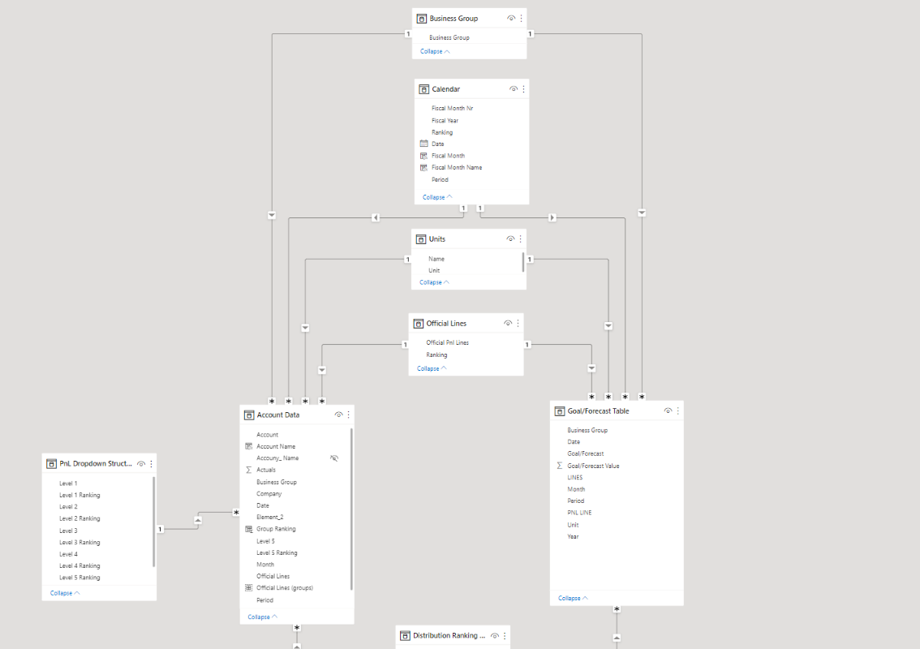Image resolution: width=920 pixels, height=649 pixels.
Task: Select the PNL LINE field in Goal/Forecast
Action: [x=580, y=513]
